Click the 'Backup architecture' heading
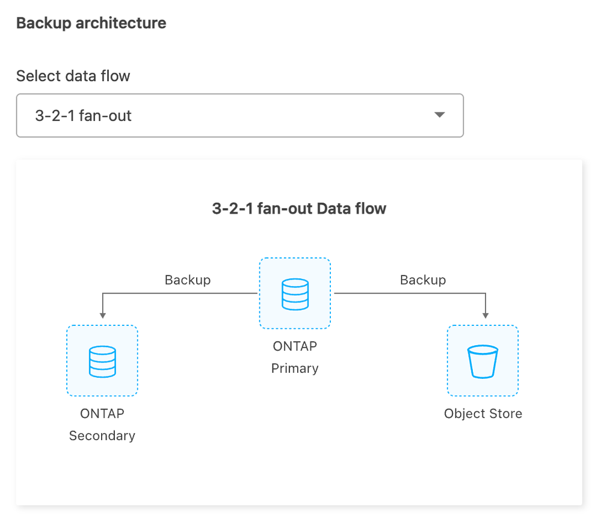Screen dimensions: 601x528 click(x=91, y=23)
